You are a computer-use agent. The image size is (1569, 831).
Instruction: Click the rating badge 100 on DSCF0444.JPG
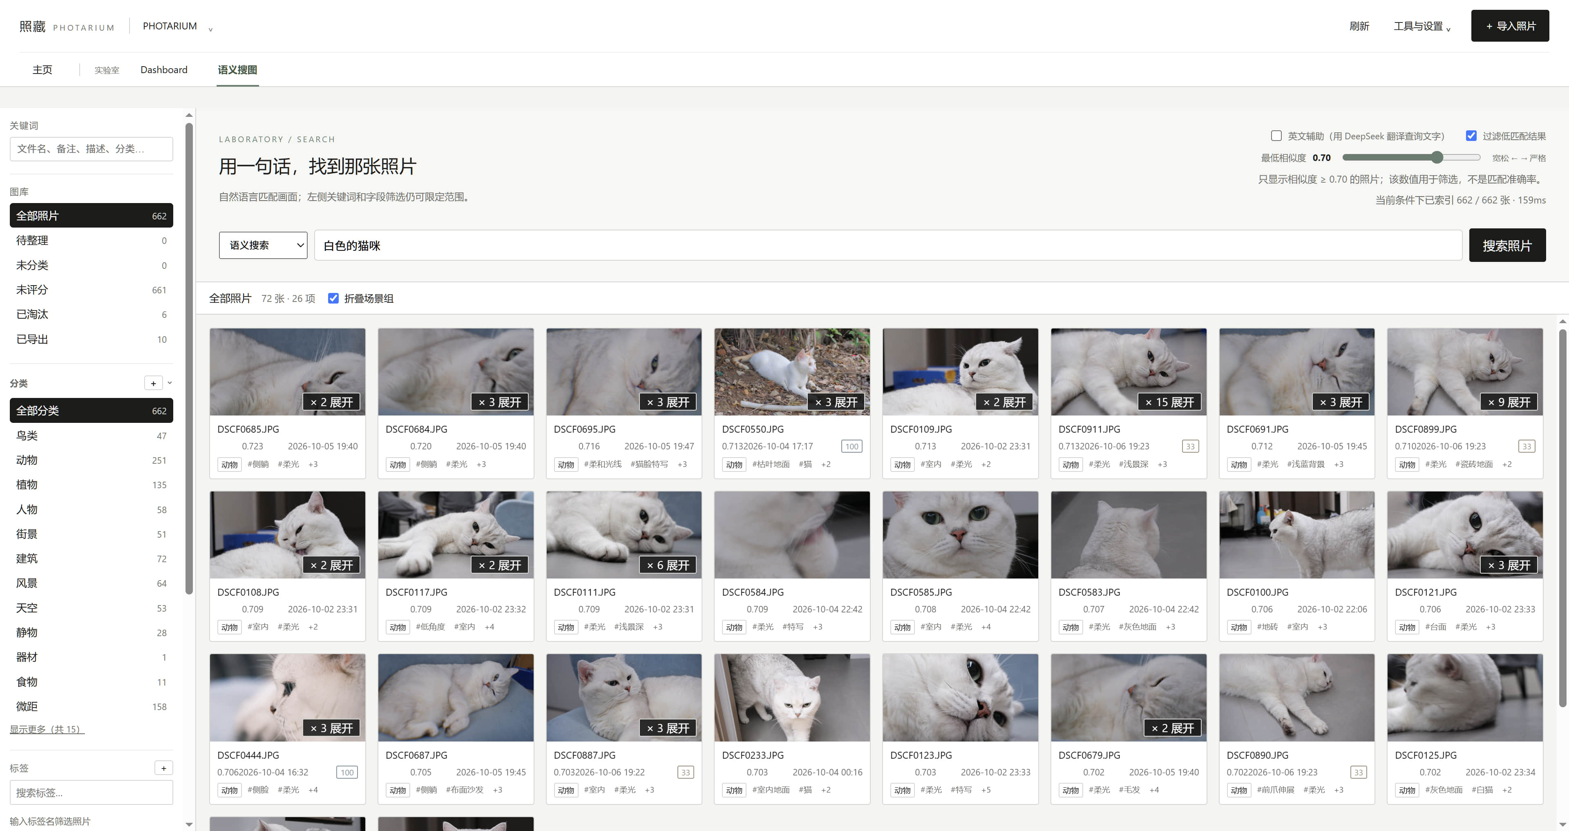[x=346, y=773]
